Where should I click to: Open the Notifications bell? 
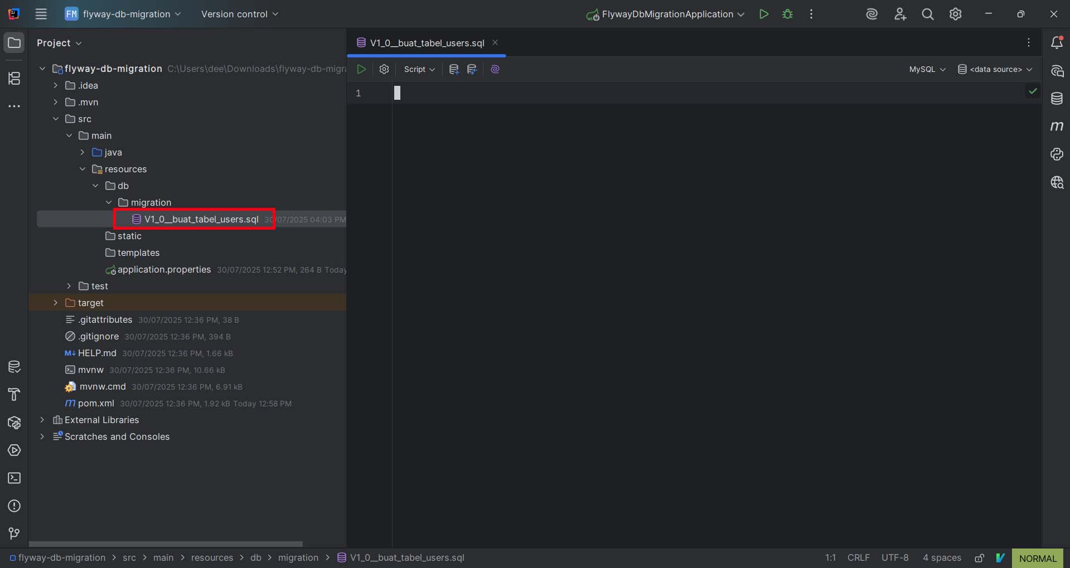[x=1057, y=42]
